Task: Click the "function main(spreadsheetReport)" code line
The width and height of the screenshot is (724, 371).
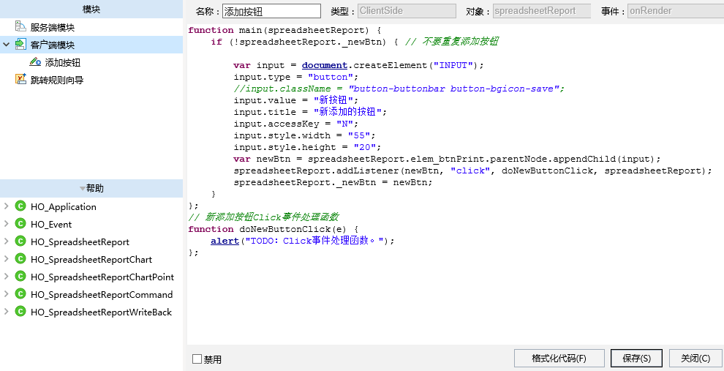Action: click(285, 30)
